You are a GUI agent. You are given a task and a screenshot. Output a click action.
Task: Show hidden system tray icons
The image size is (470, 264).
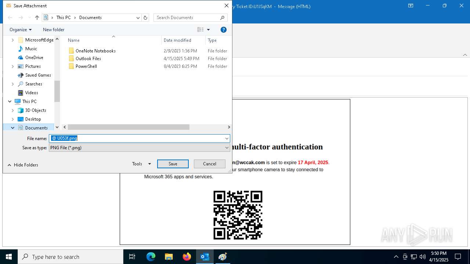click(396, 257)
